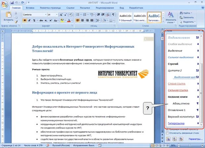
Task: Open the font size 14 dropdown
Action: (x=57, y=15)
